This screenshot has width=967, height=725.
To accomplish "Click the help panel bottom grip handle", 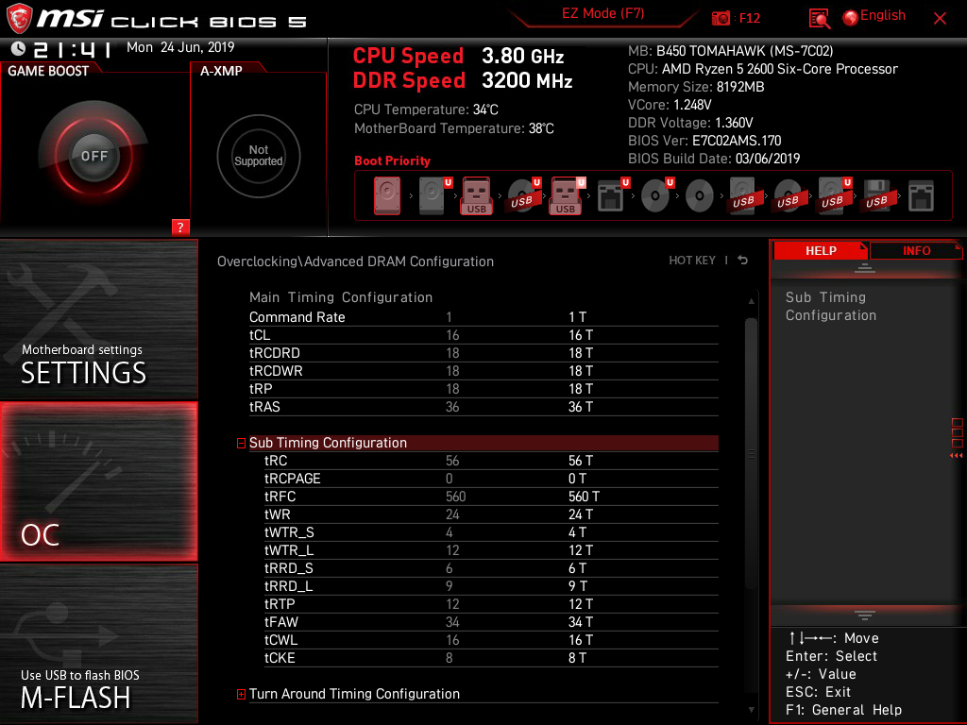I will pos(865,615).
